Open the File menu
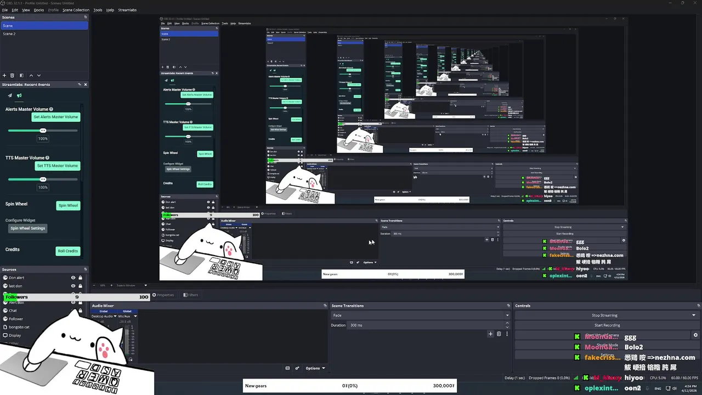Image resolution: width=702 pixels, height=395 pixels. [4, 10]
